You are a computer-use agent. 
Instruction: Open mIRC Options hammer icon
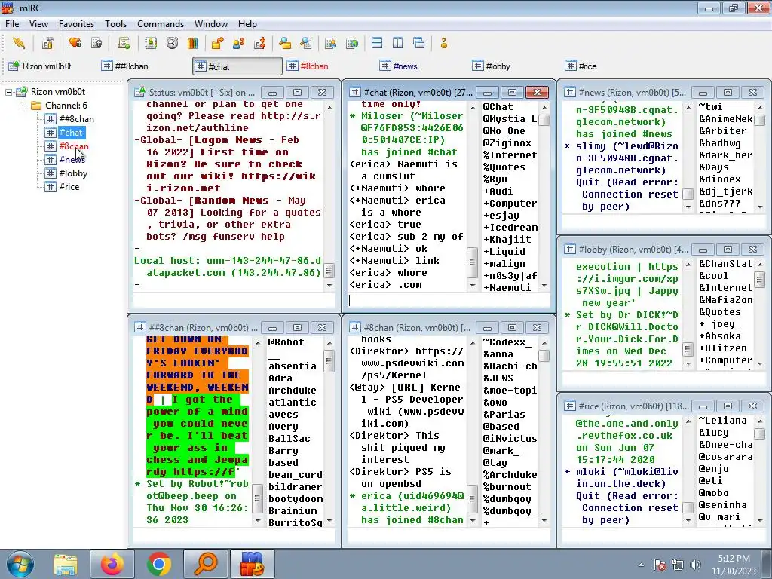click(x=47, y=43)
